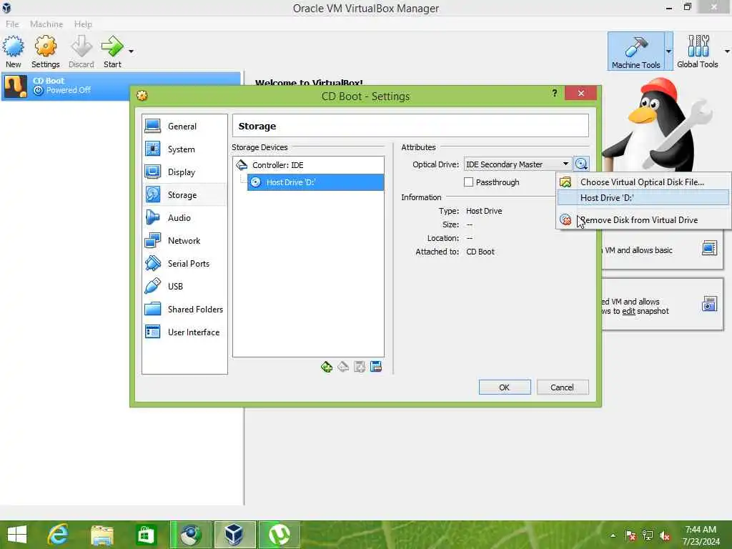Click the settings dialog help question mark
Screen dimensions: 732x549
pos(554,93)
